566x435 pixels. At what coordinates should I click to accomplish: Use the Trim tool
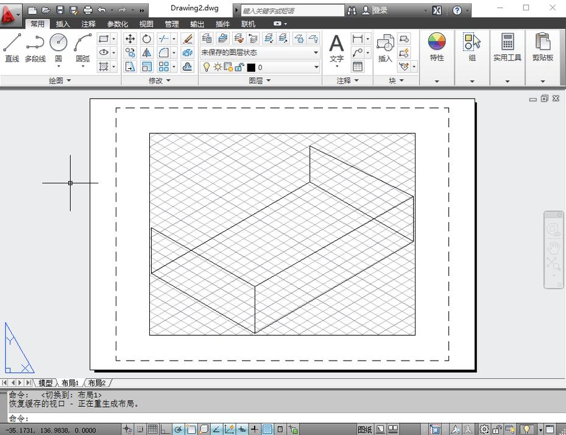[x=163, y=38]
